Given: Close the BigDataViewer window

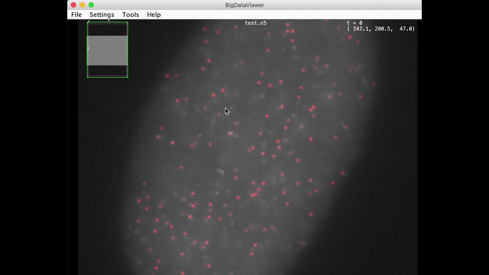Looking at the screenshot, I should coord(73,5).
